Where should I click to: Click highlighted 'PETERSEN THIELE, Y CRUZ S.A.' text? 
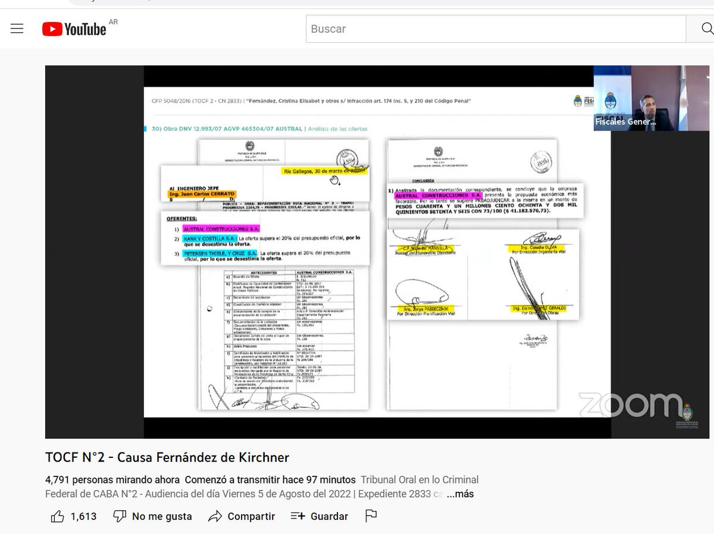[x=220, y=253]
